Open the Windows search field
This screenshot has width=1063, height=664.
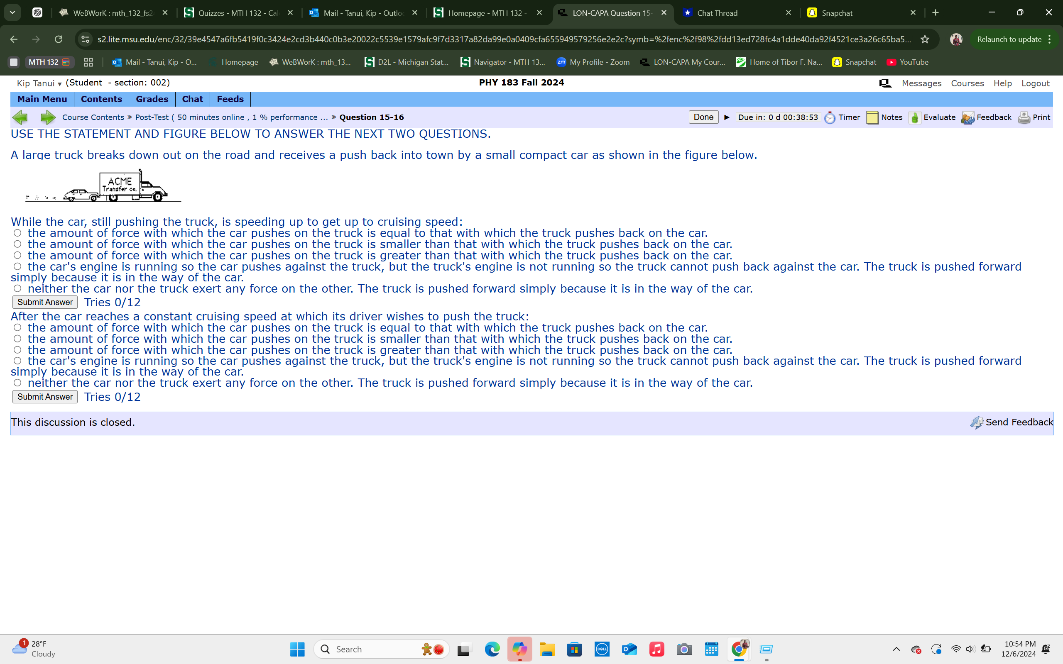(x=378, y=649)
